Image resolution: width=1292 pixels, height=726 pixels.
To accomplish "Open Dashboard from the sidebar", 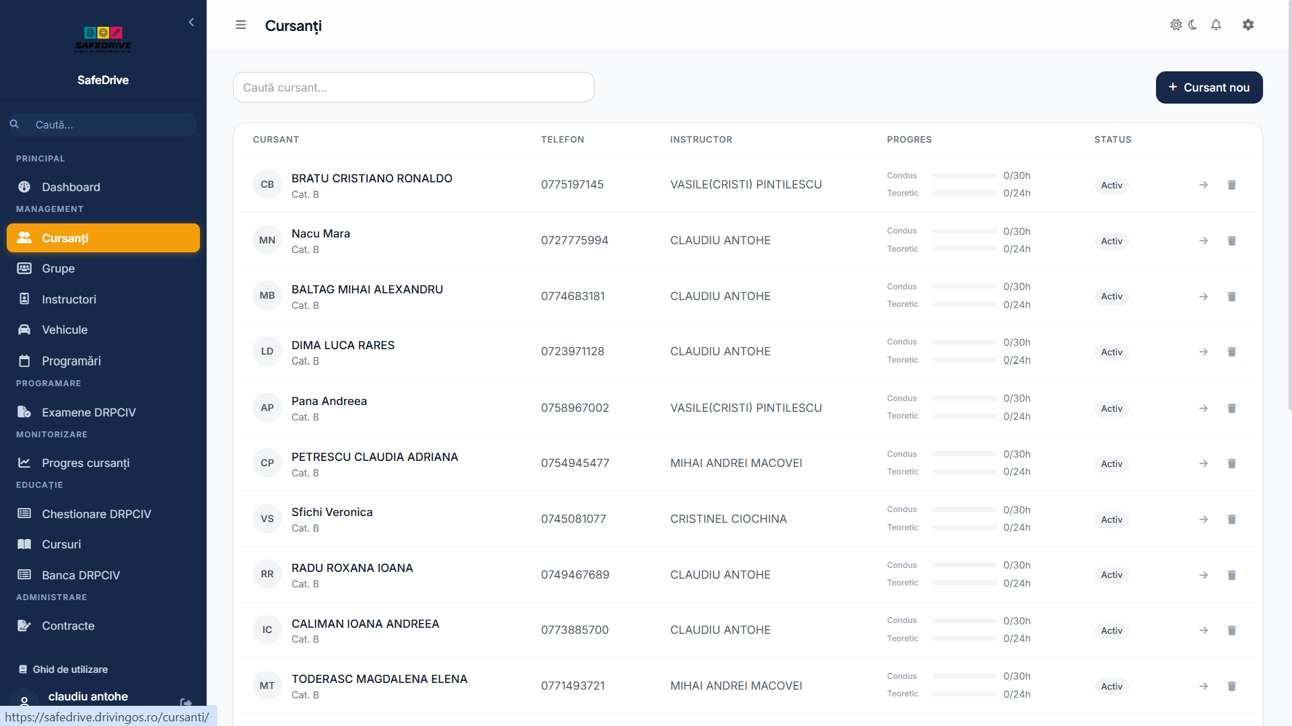I will 103,187.
